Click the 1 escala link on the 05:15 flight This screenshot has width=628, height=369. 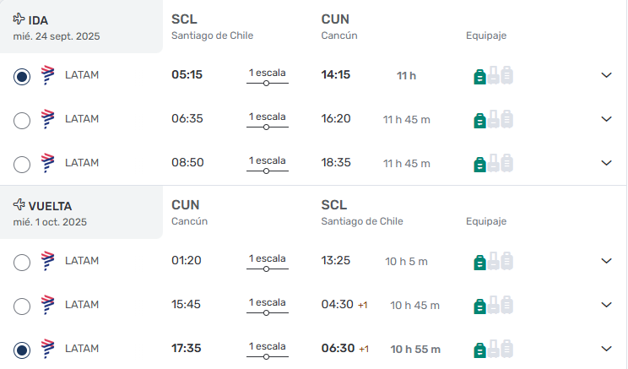pyautogui.click(x=267, y=77)
